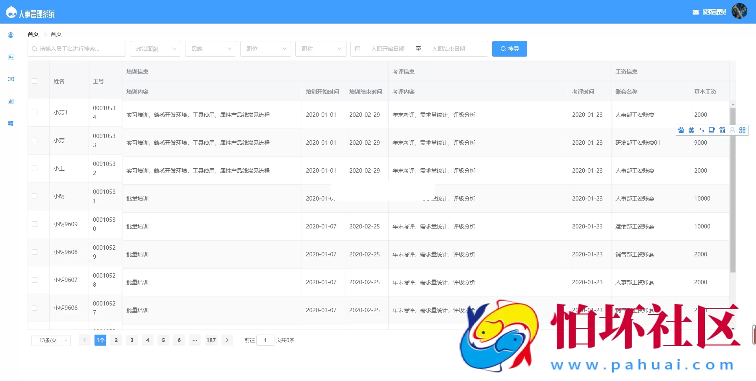Select the header check-all checkbox
Viewport: 756px width, 381px height.
[35, 81]
